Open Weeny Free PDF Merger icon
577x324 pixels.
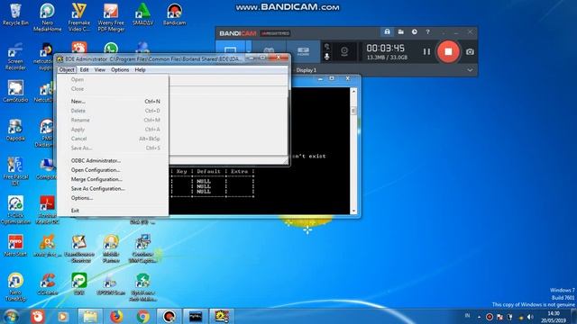pos(111,17)
